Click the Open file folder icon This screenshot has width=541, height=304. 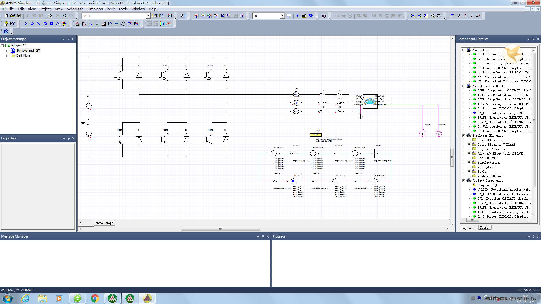[12, 16]
